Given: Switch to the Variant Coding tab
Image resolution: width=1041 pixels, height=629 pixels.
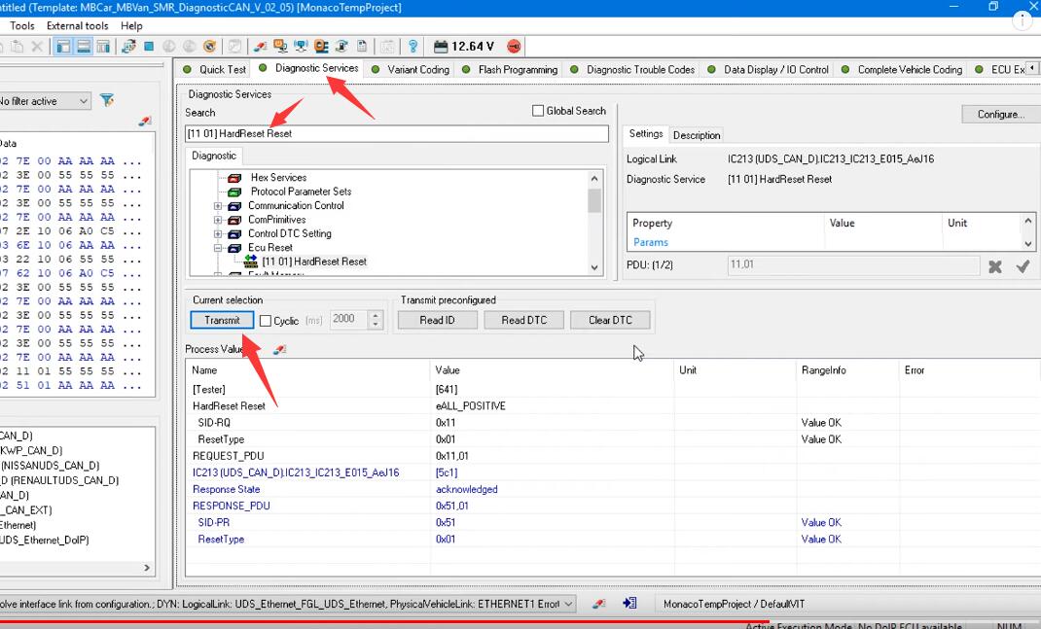Looking at the screenshot, I should [417, 70].
